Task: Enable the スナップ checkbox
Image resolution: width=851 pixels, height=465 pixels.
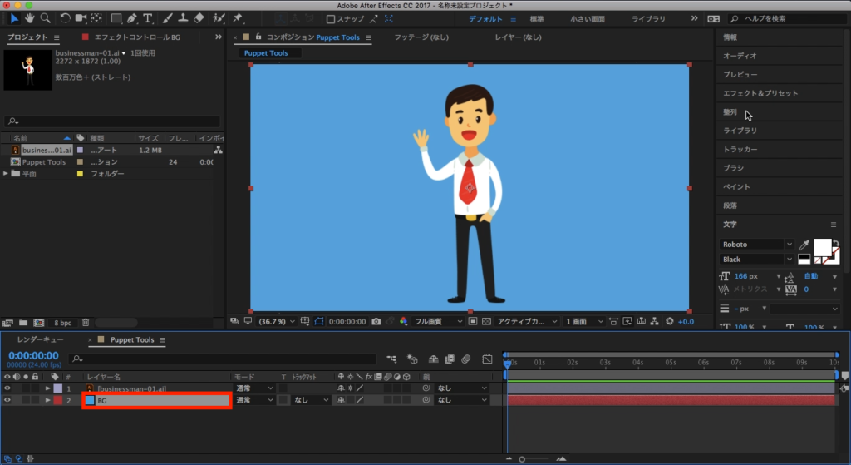Action: 331,19
